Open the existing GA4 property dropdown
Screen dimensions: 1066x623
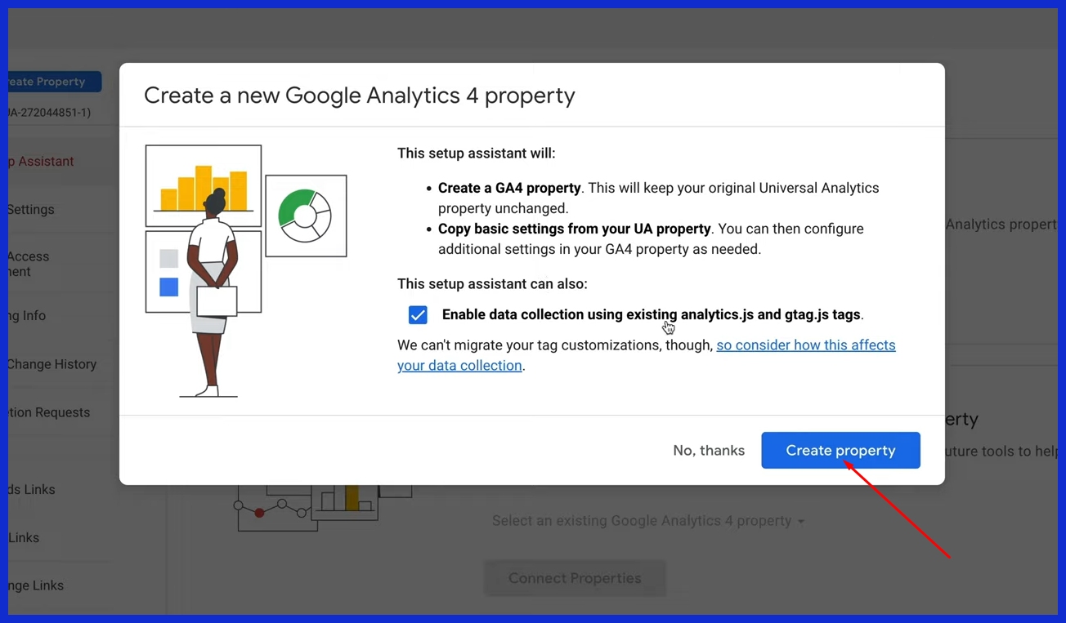pyautogui.click(x=642, y=521)
